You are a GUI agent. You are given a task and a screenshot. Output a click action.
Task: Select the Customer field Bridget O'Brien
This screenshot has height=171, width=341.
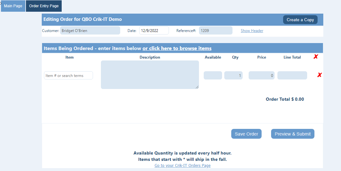[90, 30]
